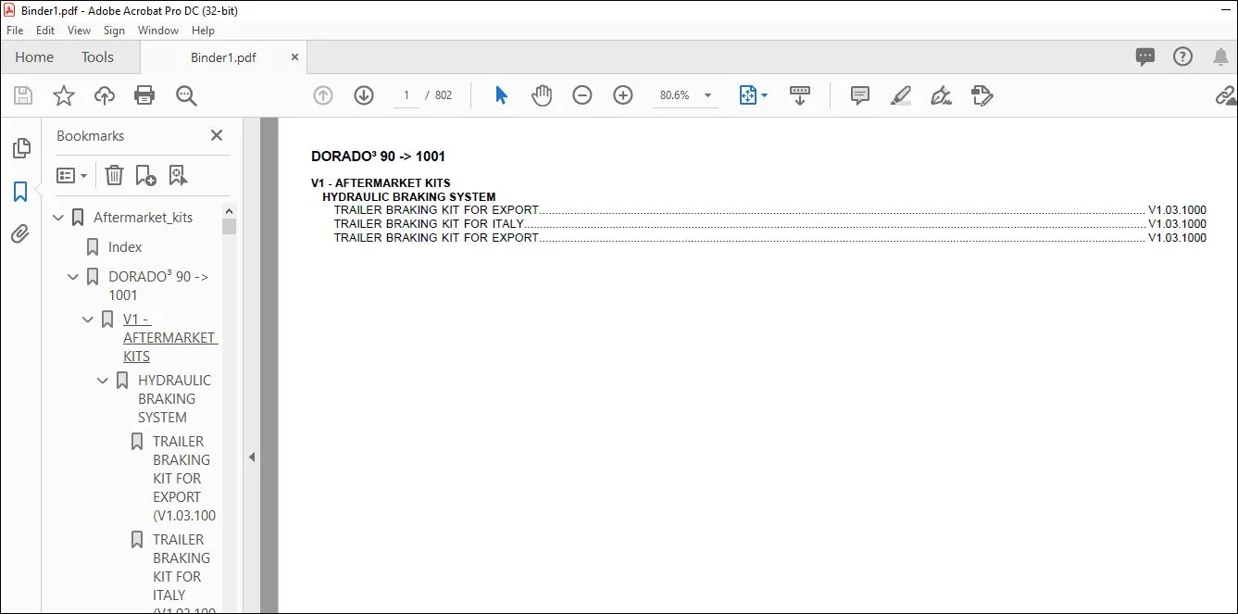
Task: Select the HYDRAULIC BRAKING SYSTEM bookmark
Action: [x=174, y=399]
